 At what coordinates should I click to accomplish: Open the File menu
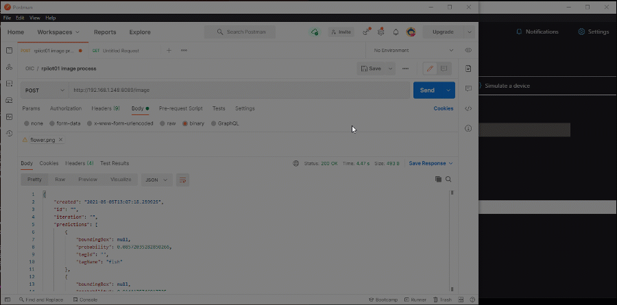click(x=7, y=18)
